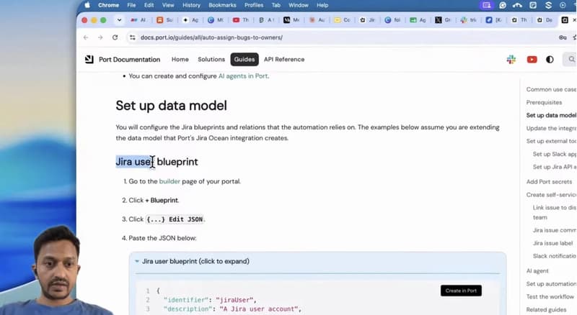Click the Port Documentation logo icon

coord(89,60)
